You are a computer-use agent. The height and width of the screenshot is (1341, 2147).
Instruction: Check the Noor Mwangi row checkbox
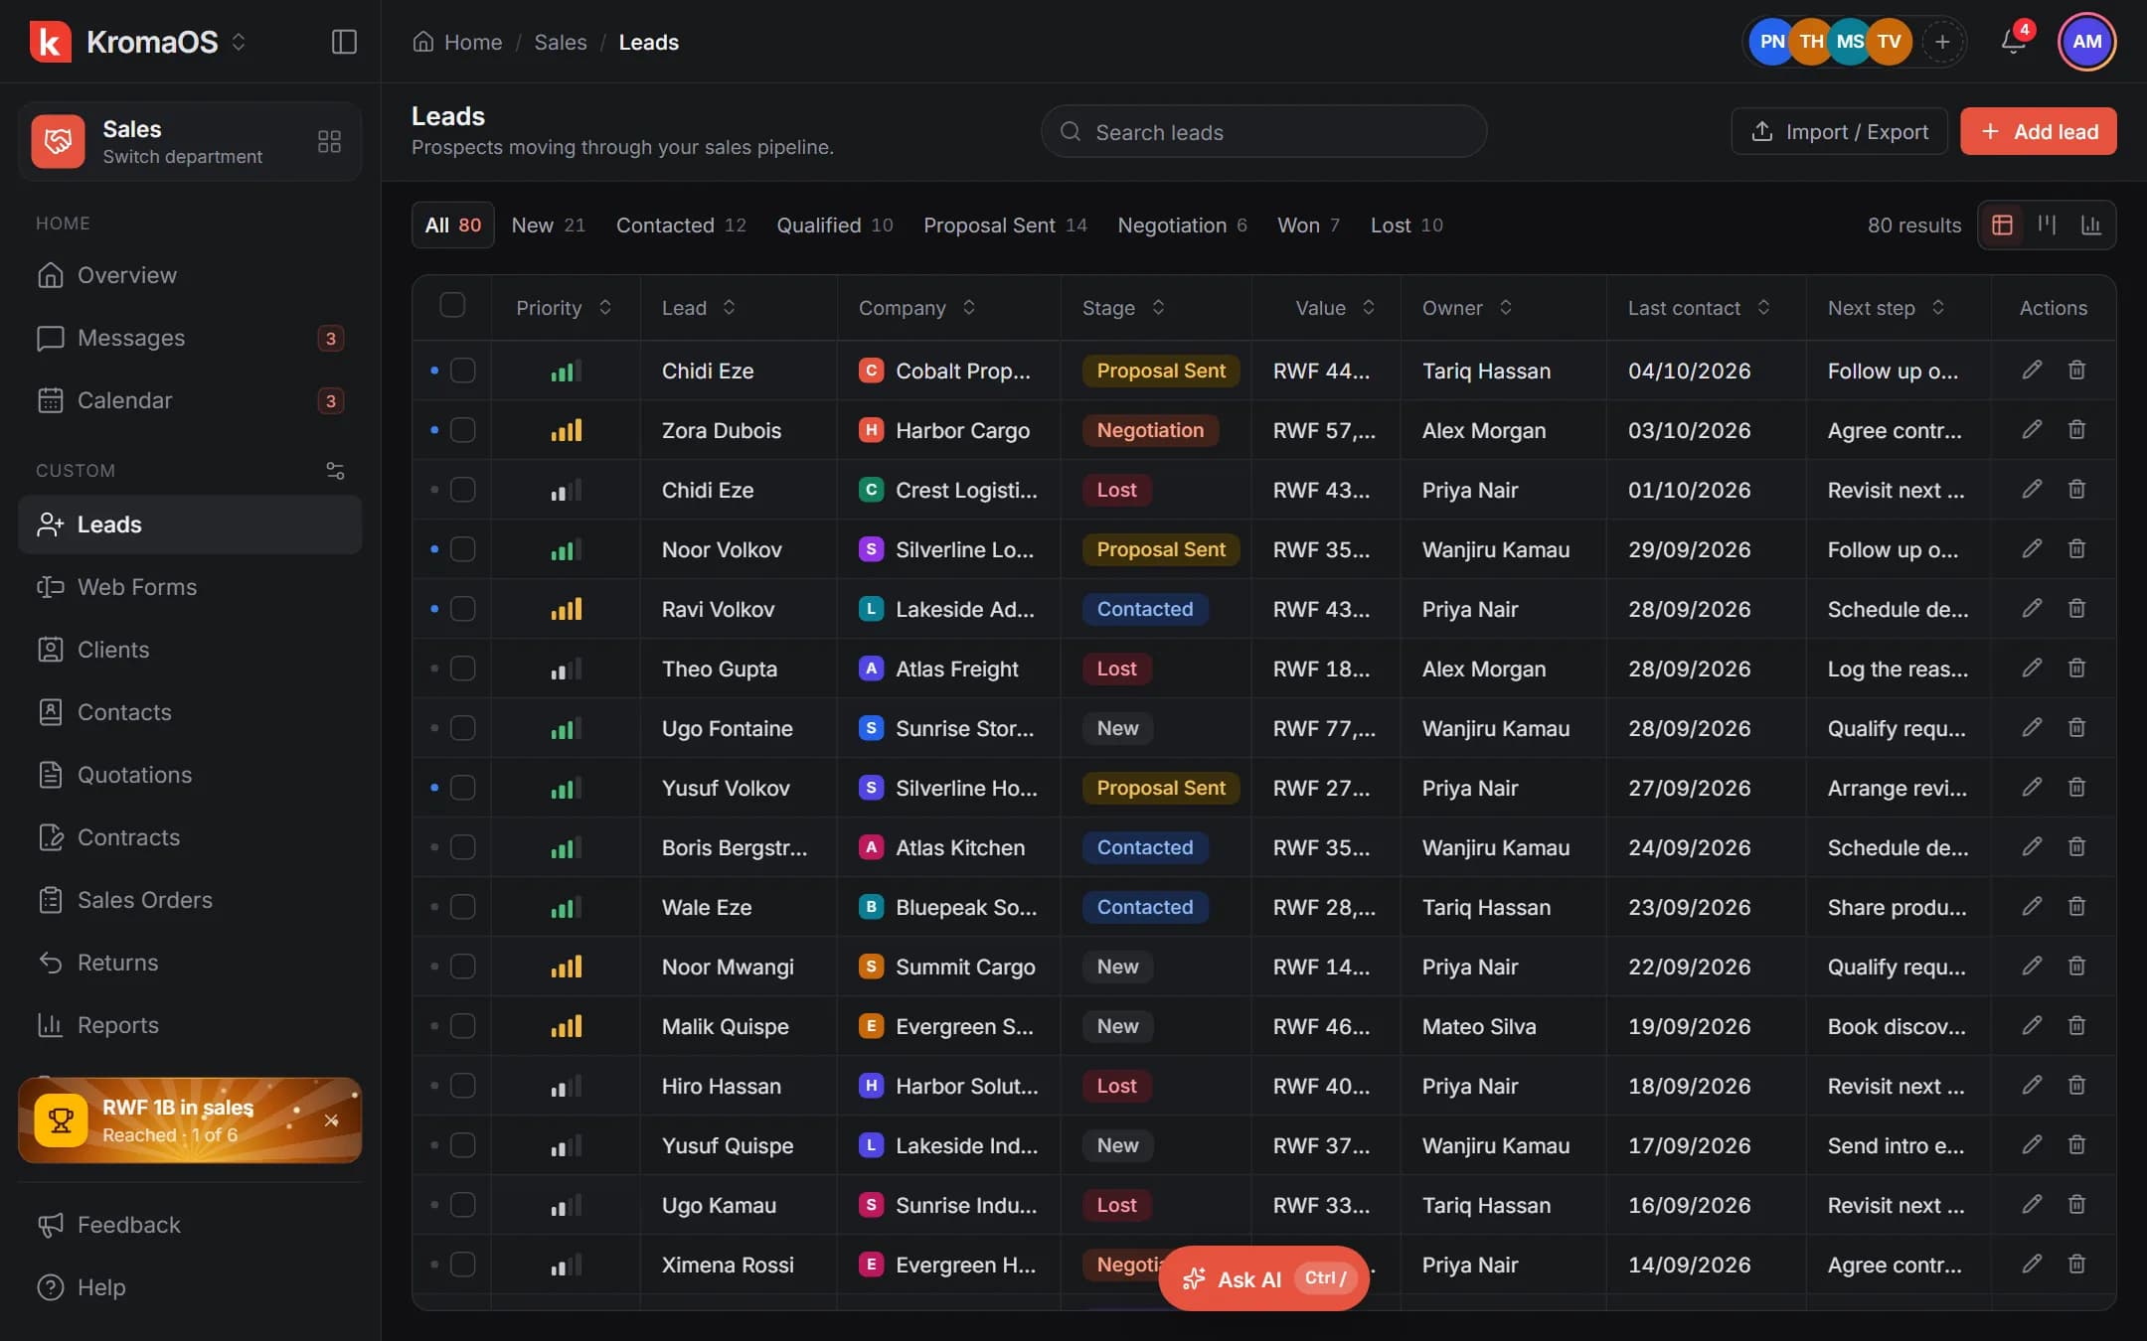pos(463,967)
